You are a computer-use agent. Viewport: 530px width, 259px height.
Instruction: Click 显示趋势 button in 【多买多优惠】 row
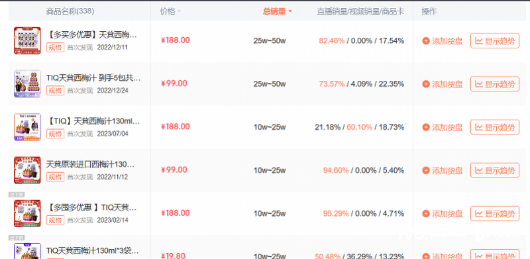[x=495, y=41]
